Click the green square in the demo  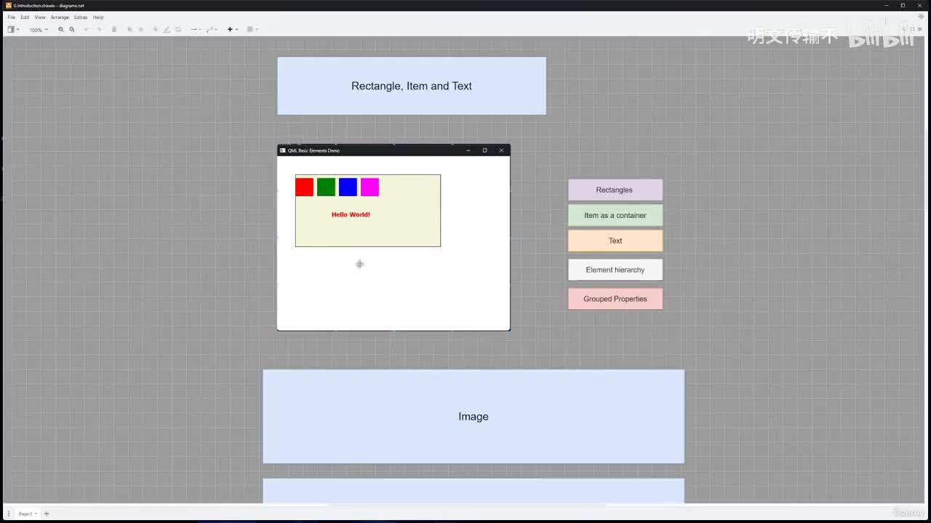click(x=326, y=187)
